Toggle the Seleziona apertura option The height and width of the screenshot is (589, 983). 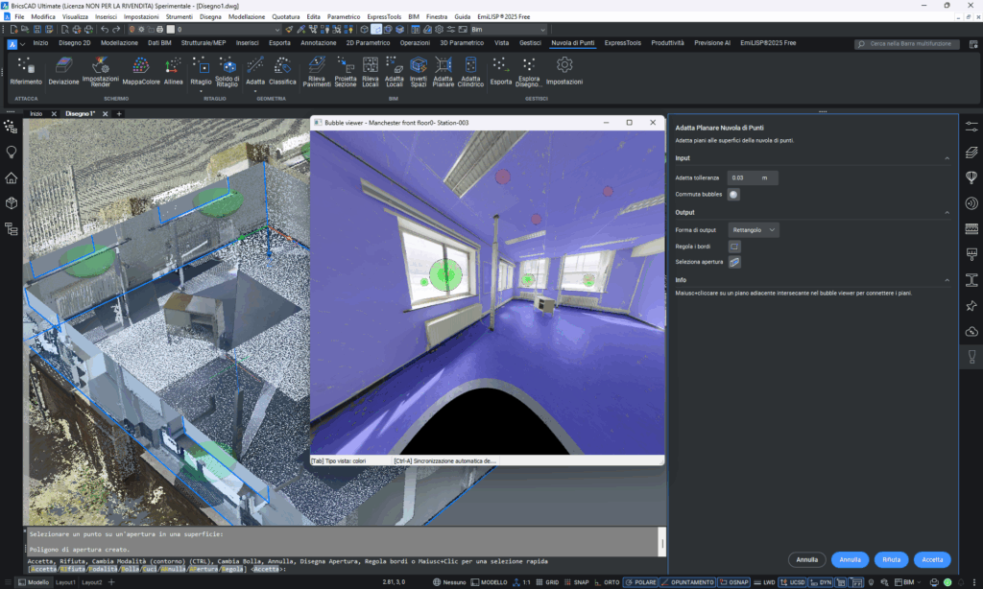coord(734,262)
